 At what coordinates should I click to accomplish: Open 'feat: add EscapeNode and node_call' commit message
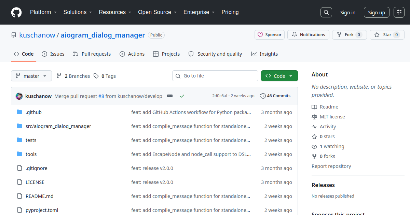(x=191, y=154)
